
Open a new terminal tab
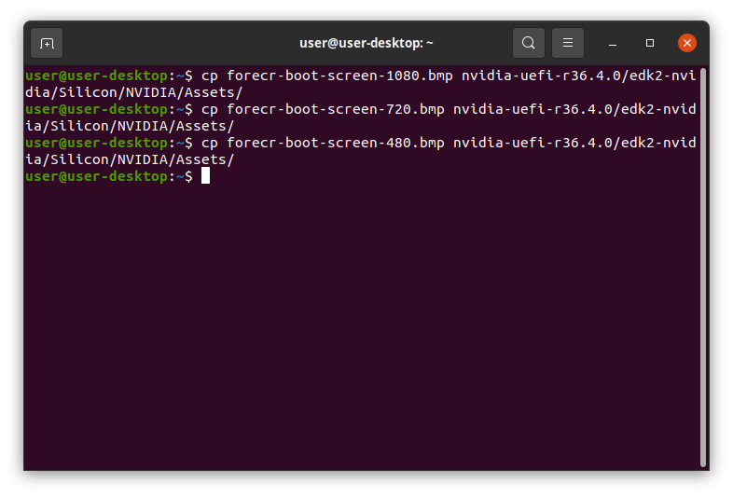coord(47,43)
